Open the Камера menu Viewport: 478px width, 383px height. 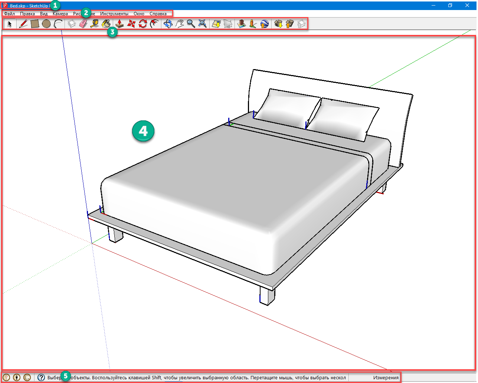(60, 14)
